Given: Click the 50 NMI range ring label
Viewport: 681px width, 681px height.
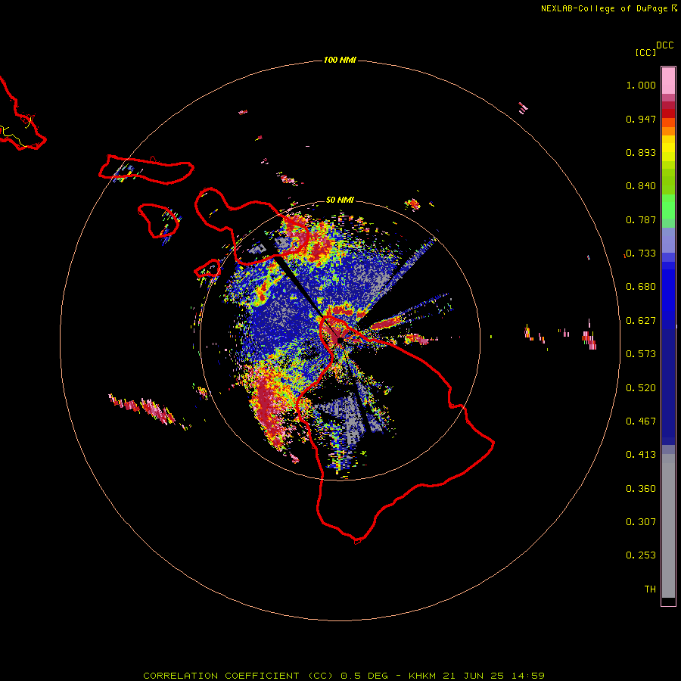Looking at the screenshot, I should 340,200.
